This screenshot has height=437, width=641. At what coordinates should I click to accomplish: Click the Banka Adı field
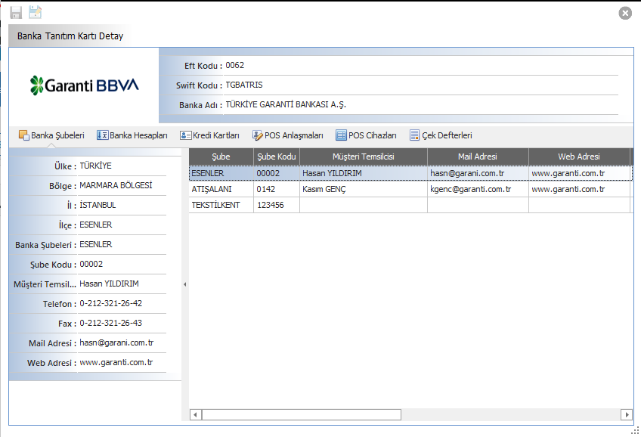pos(420,104)
